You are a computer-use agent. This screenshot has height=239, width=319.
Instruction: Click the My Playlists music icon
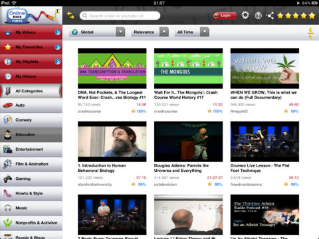click(x=8, y=62)
